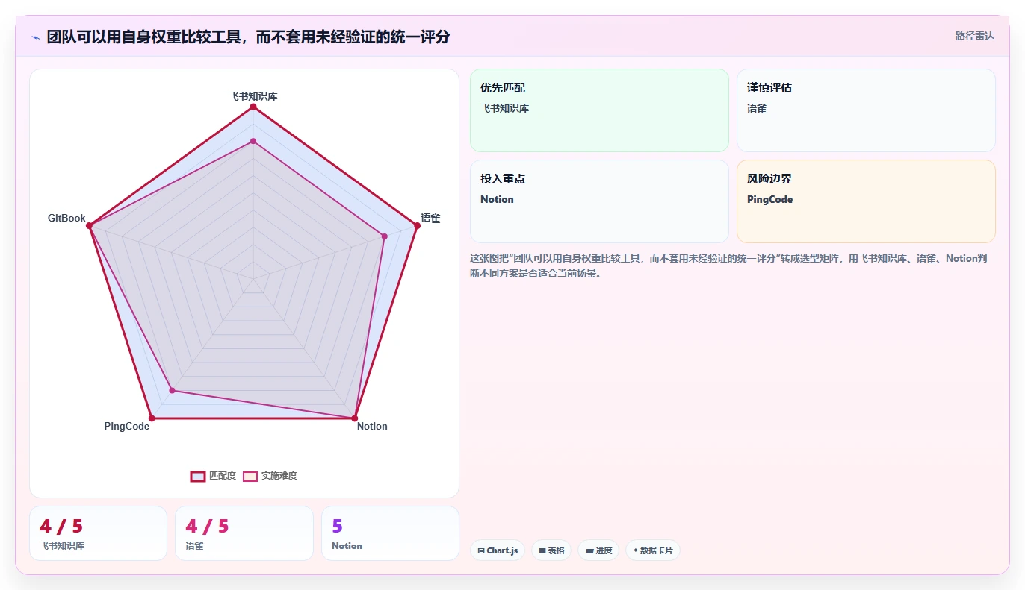The image size is (1025, 590).
Task: Select the 数据卡片 tag
Action: [653, 550]
